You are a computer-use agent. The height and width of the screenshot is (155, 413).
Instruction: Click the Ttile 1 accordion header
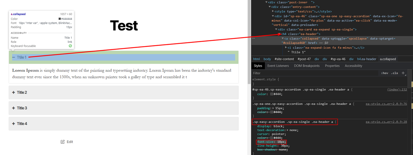tap(124, 57)
